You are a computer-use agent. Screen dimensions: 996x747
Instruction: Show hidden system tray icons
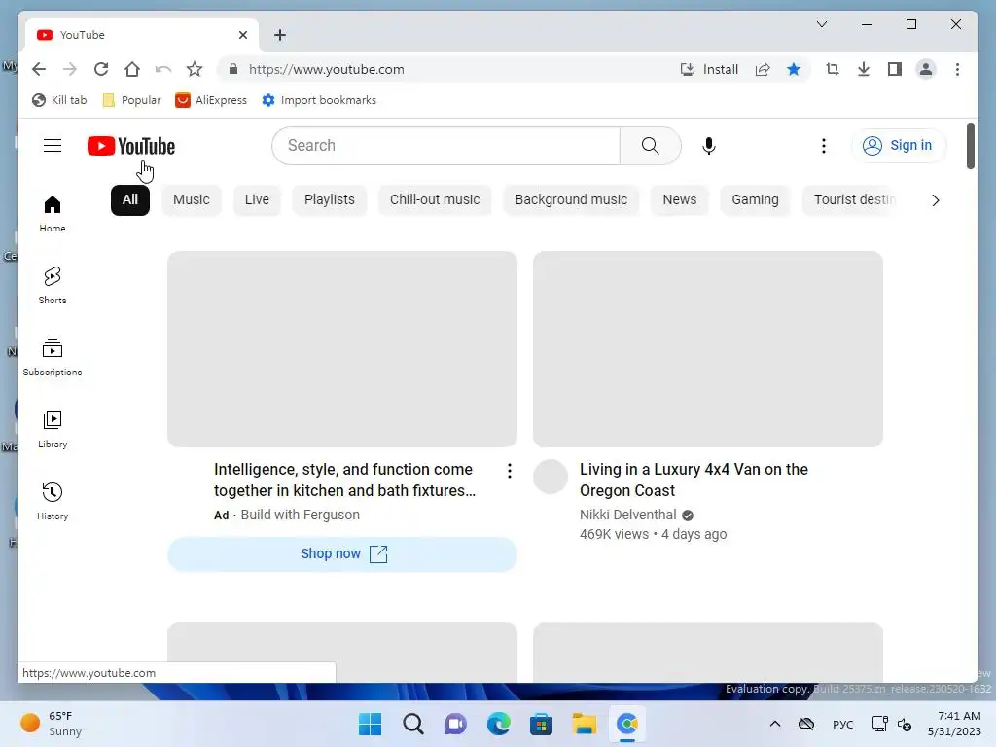coord(775,724)
